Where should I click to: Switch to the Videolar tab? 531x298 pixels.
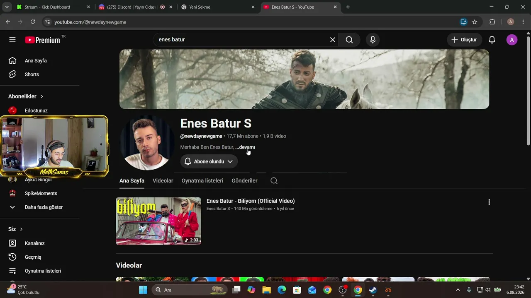click(x=163, y=180)
